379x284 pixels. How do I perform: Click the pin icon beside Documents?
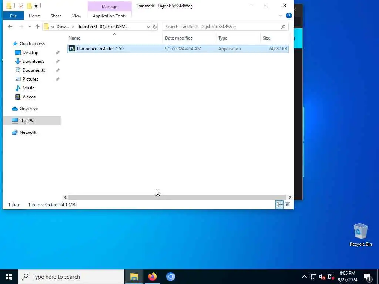point(57,70)
